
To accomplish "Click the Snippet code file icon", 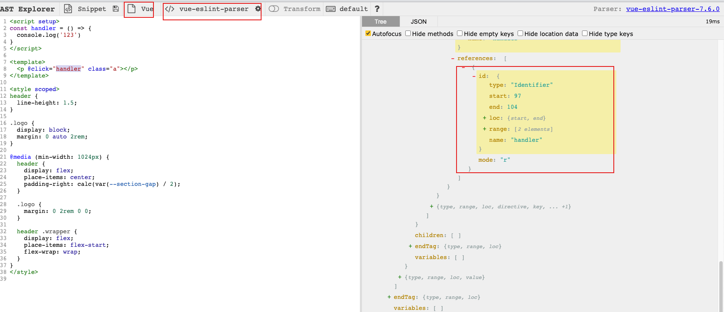I will pyautogui.click(x=68, y=9).
